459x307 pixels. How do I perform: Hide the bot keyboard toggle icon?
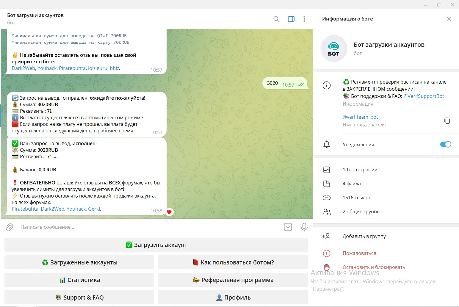coord(288,227)
